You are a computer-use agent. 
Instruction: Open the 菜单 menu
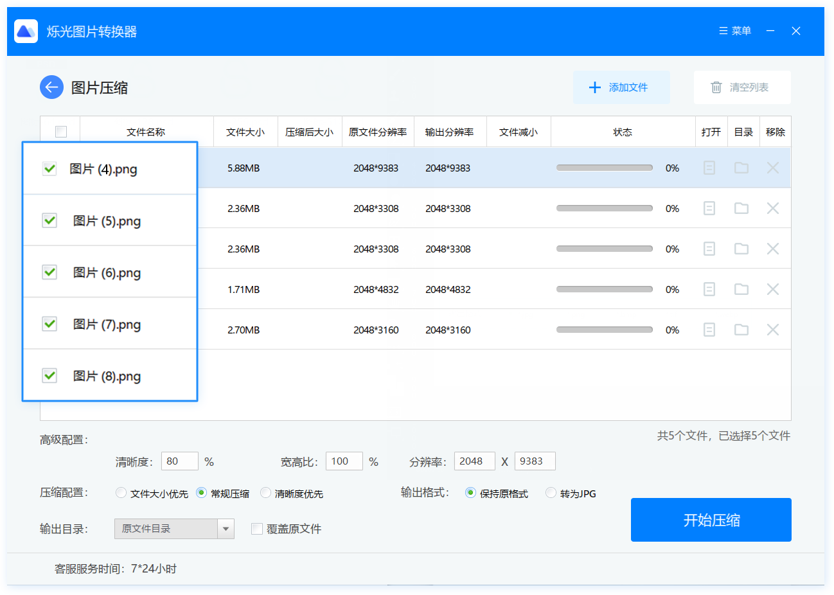[x=734, y=30]
